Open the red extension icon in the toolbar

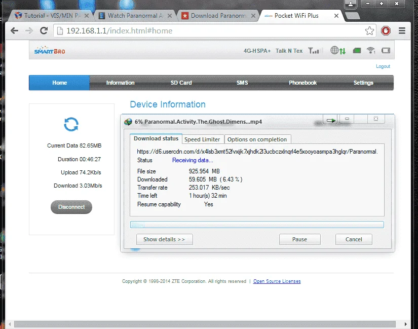pos(386,31)
